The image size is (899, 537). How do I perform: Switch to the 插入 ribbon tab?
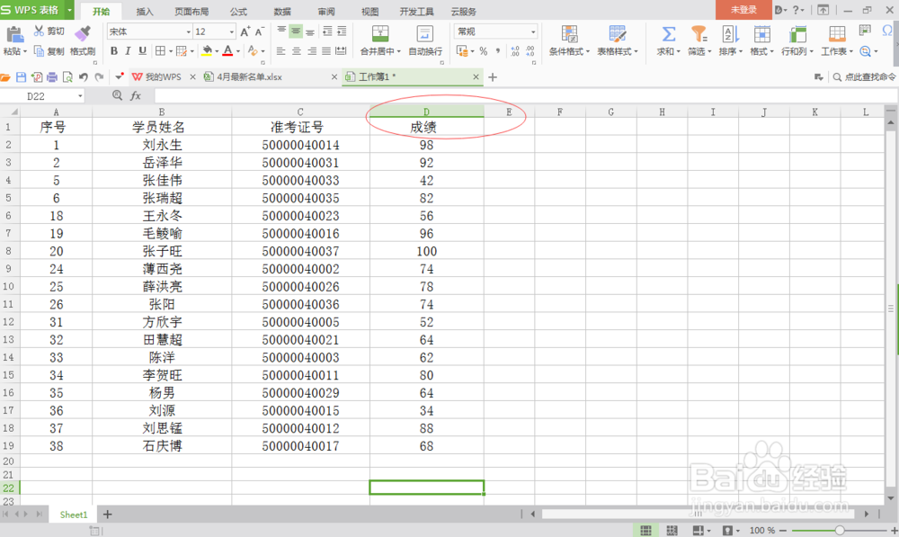point(145,11)
